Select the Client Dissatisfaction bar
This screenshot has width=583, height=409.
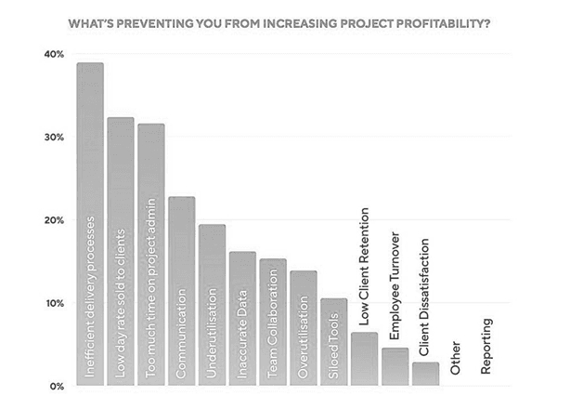425,374
